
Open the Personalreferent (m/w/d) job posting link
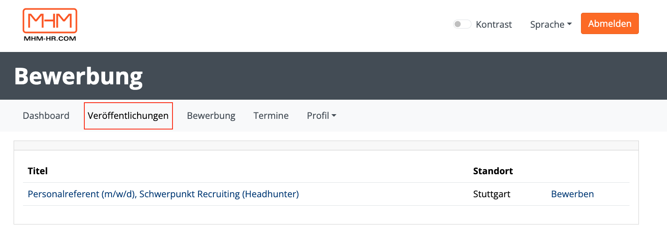click(x=163, y=194)
